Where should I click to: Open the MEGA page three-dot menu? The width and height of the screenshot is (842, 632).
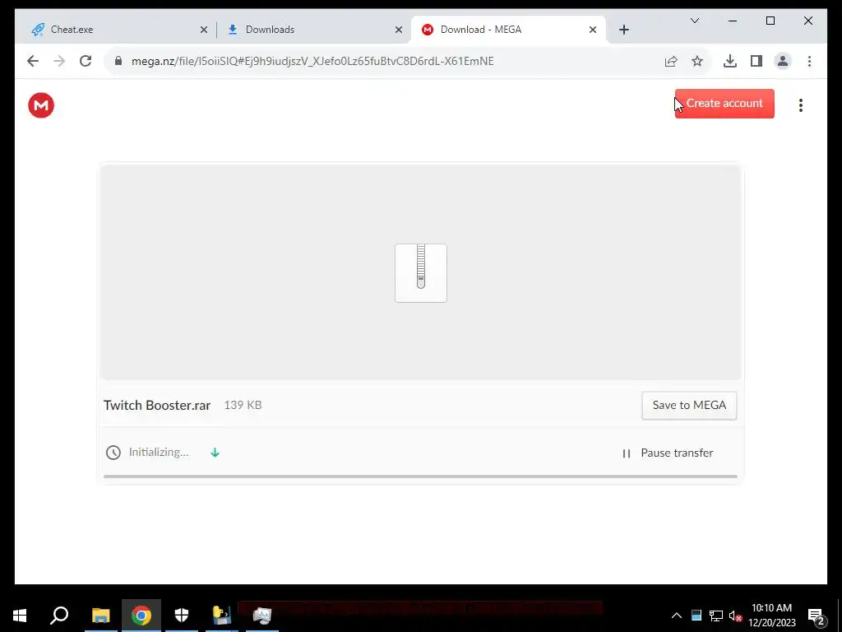[x=801, y=105]
